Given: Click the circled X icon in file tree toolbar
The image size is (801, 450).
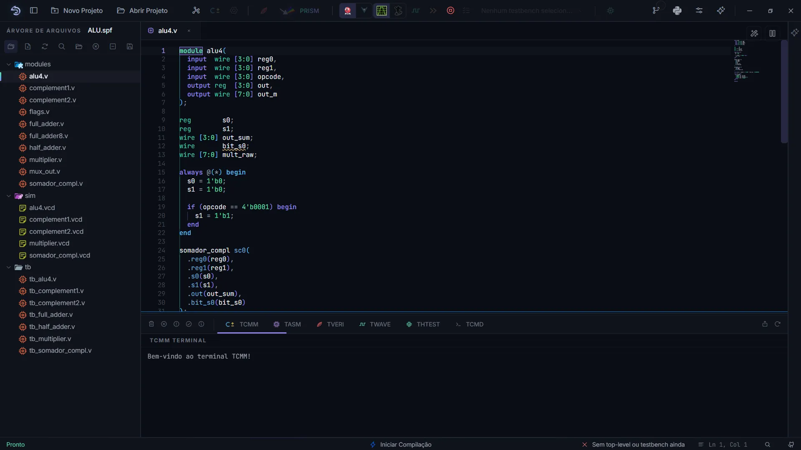Looking at the screenshot, I should tap(96, 46).
